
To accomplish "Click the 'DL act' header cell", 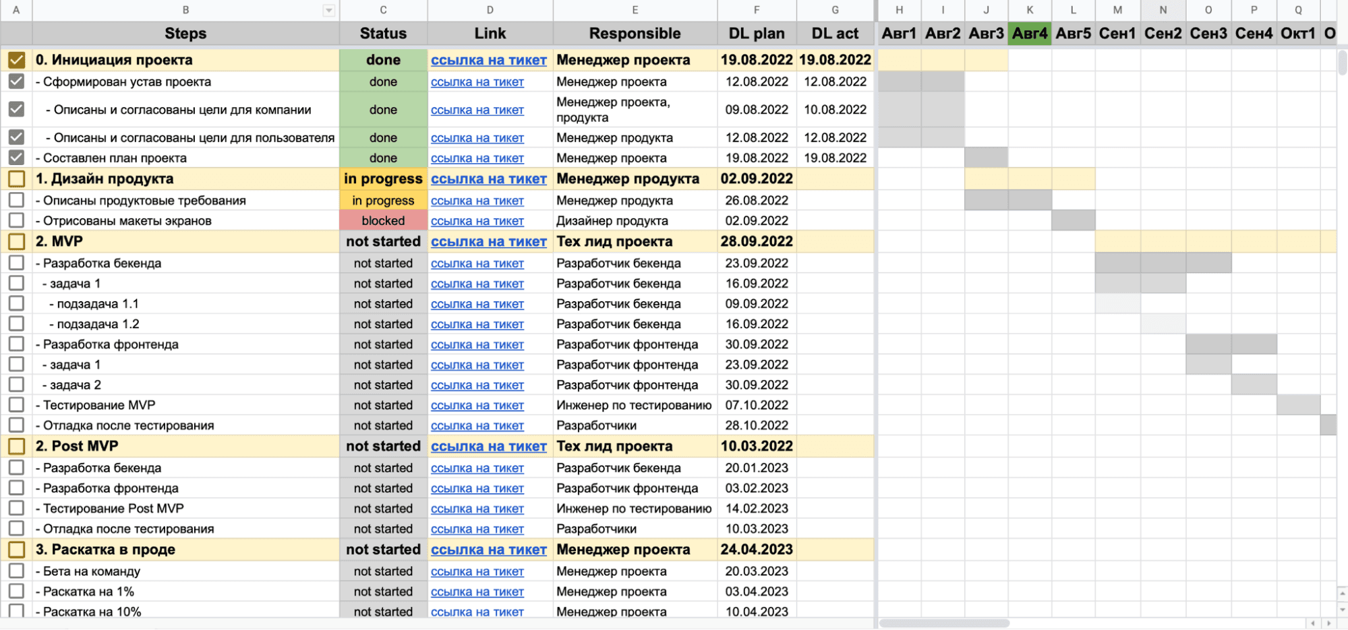I will pyautogui.click(x=835, y=34).
